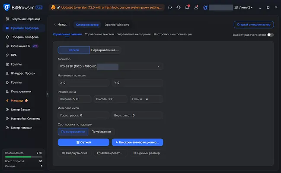Click the 7.2.0 version badge
281x173 pixels.
[39, 7]
